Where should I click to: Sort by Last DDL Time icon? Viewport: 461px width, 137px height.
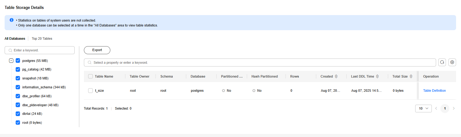(x=377, y=76)
